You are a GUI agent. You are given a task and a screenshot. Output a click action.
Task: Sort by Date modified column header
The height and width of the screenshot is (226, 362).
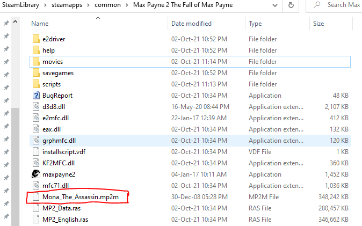[x=192, y=24]
